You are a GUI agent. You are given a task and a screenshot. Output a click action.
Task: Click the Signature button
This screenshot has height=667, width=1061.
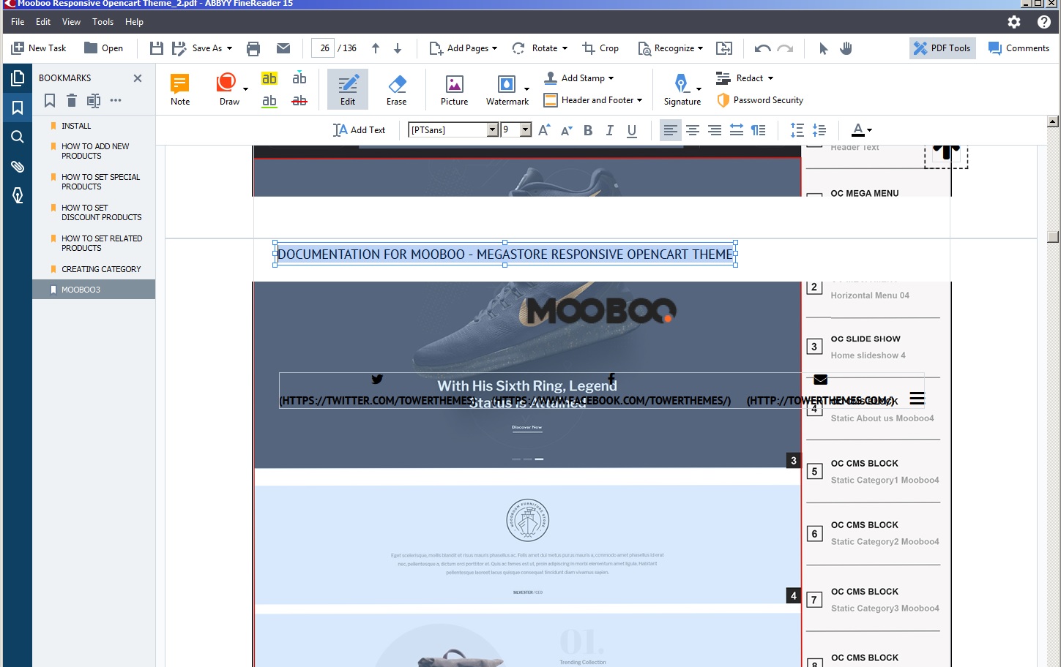(682, 89)
